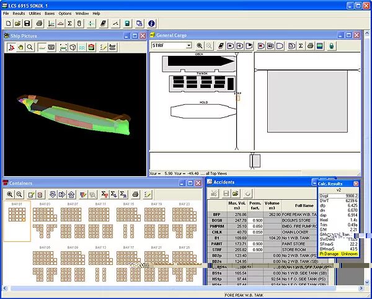Select the PAINT row header in Accidents
The width and height of the screenshot is (372, 299).
tap(217, 244)
